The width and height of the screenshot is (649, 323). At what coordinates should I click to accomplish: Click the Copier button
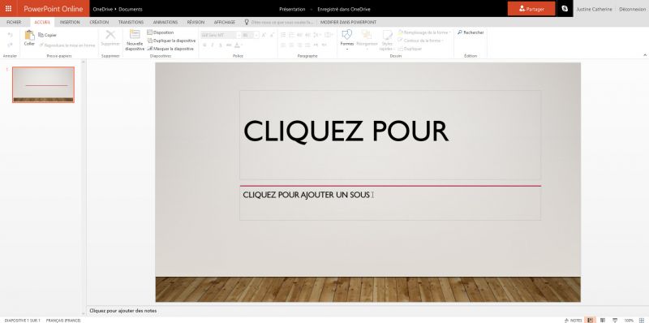[47, 35]
